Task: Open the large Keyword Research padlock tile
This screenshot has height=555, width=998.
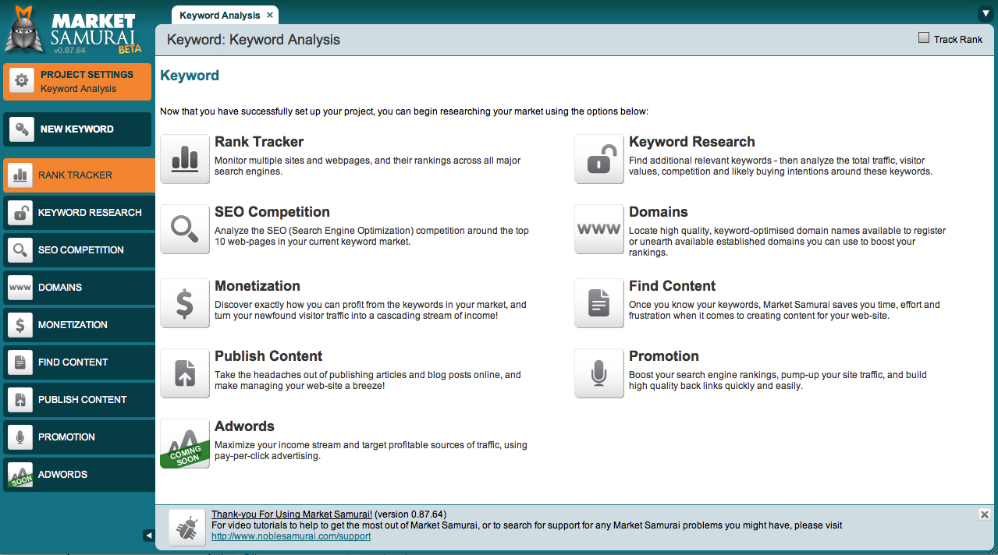Action: point(599,159)
